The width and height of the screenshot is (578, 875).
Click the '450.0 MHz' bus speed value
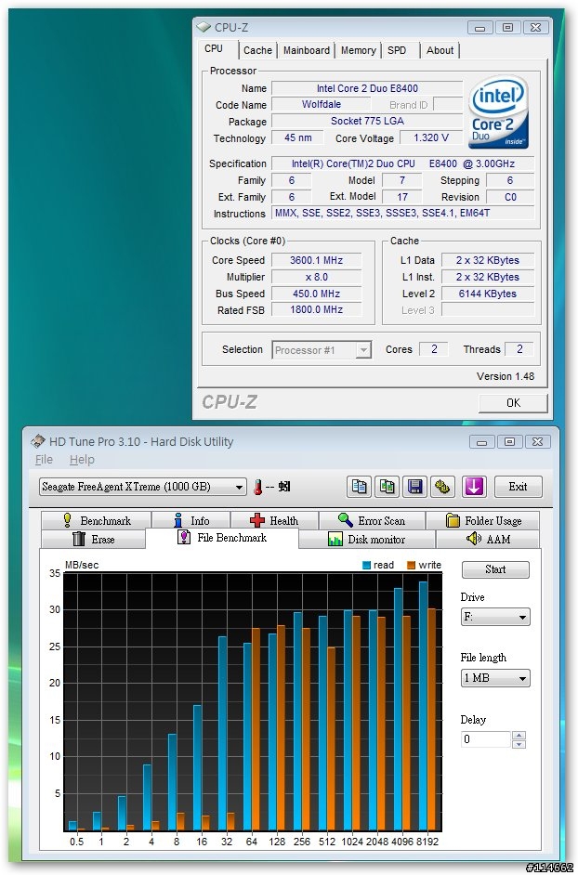(316, 294)
